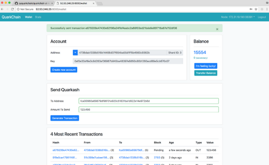Focus the Amount To Send field
This screenshot has height=165, width=269.
pyautogui.click(x=148, y=110)
